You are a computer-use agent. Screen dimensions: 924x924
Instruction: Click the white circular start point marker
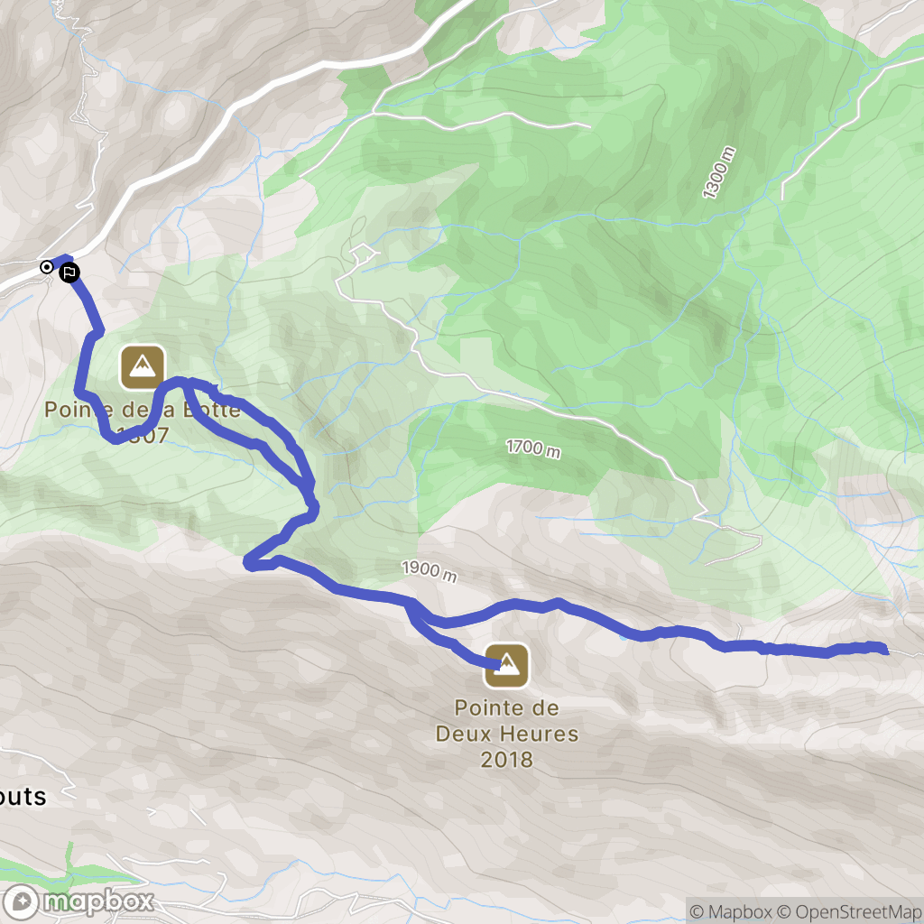pos(46,267)
